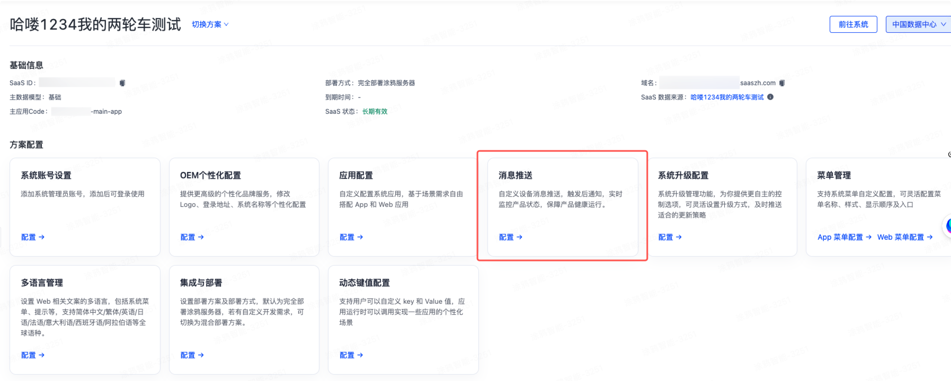951x381 pixels.
Task: Select the 系统账号设置 card title
Action: pos(46,175)
